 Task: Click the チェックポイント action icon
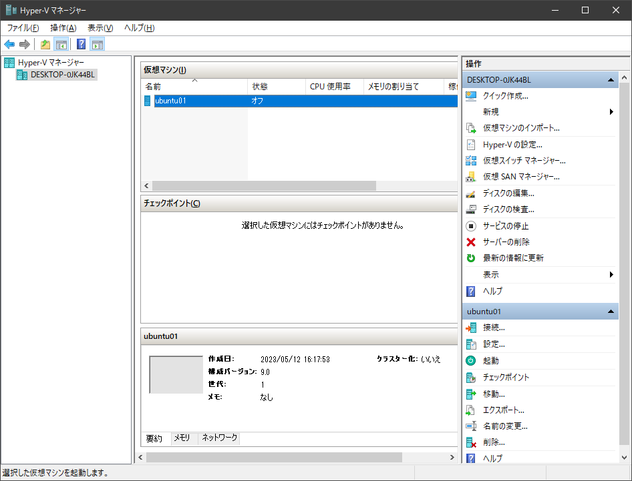[471, 378]
